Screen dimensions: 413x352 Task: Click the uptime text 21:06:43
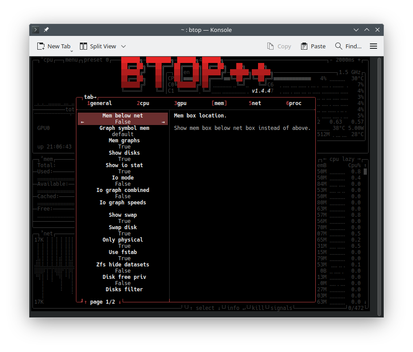point(59,147)
